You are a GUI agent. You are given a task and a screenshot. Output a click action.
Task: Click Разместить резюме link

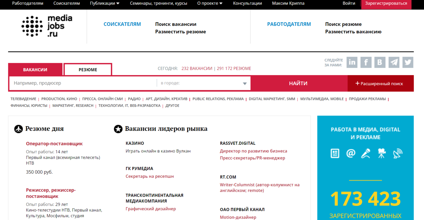181,32
